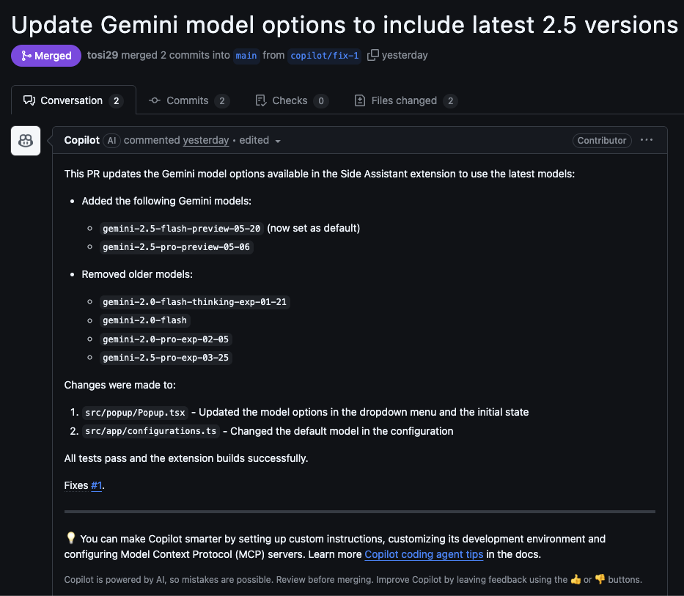Open the Checks tab
684x596 pixels.
point(291,100)
